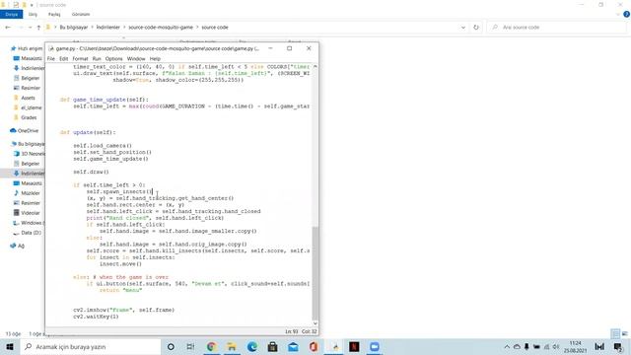Viewport: 631px width, 355px height.
Task: Open Google Chrome from taskbar
Action: [x=211, y=346]
